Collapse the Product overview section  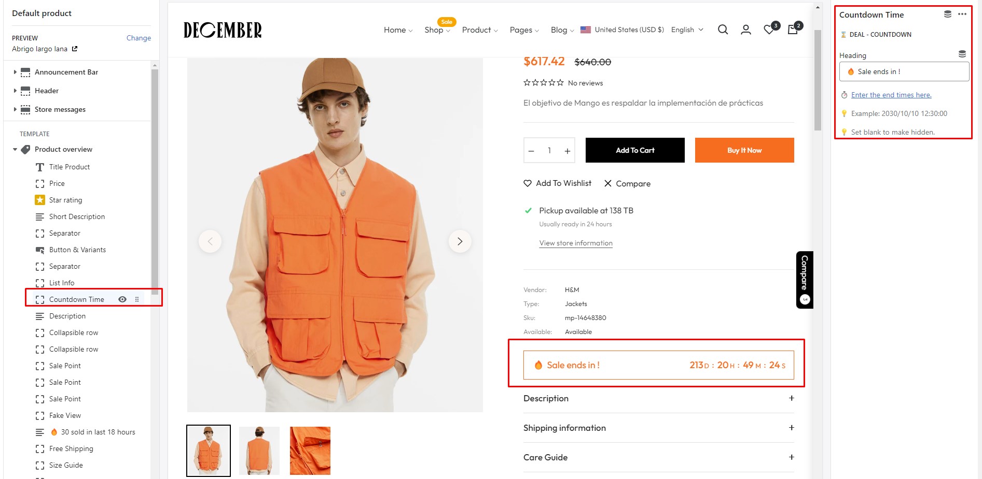pos(15,149)
